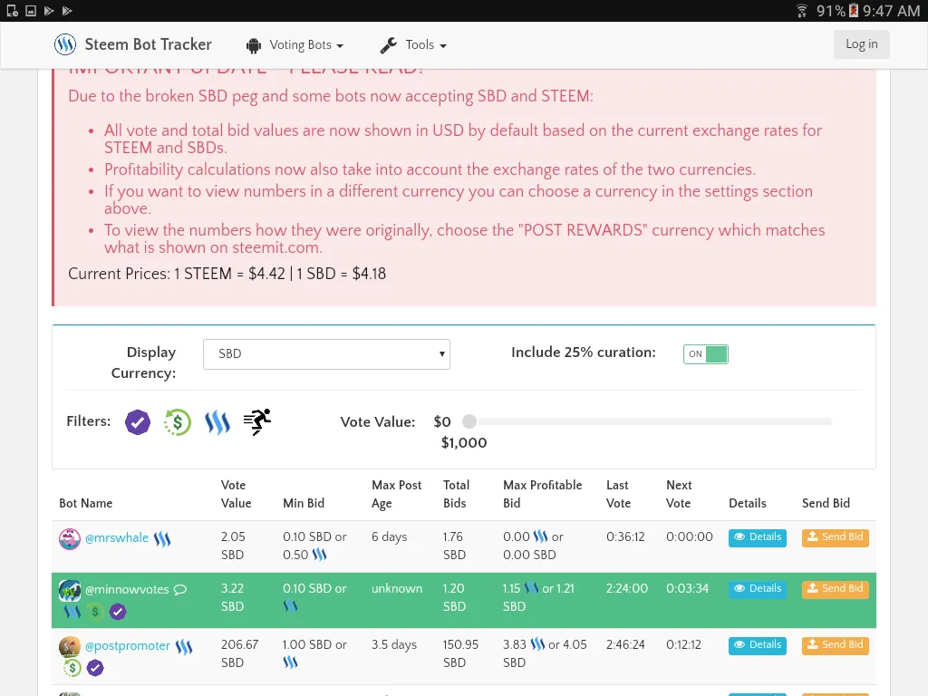Image resolution: width=928 pixels, height=696 pixels.
Task: Click Send Bid button for @postpromoter
Action: 835,645
